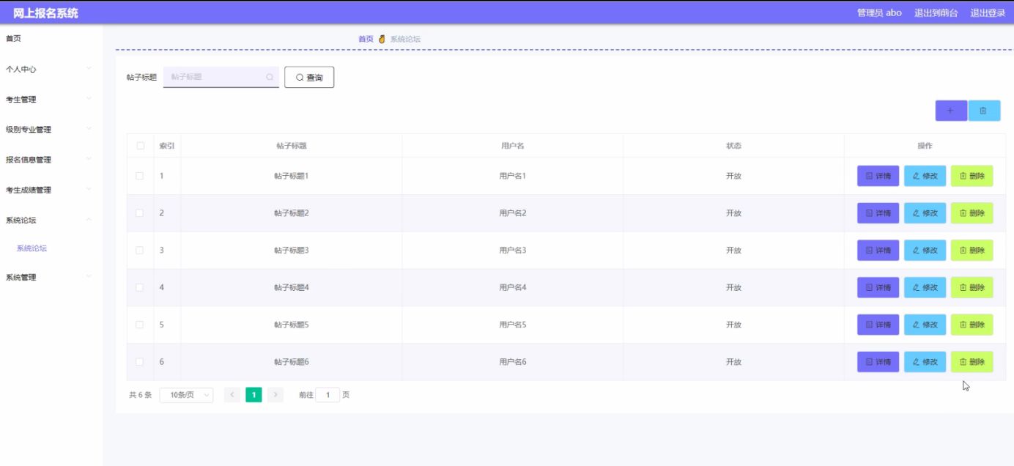This screenshot has width=1014, height=466.
Task: Open the 10条/页 page size dropdown
Action: click(186, 395)
